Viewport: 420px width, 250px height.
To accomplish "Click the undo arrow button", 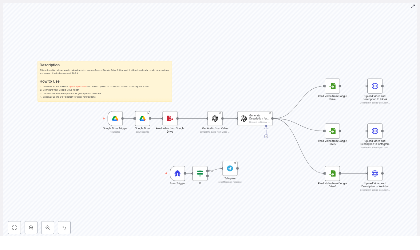I will click(x=64, y=228).
